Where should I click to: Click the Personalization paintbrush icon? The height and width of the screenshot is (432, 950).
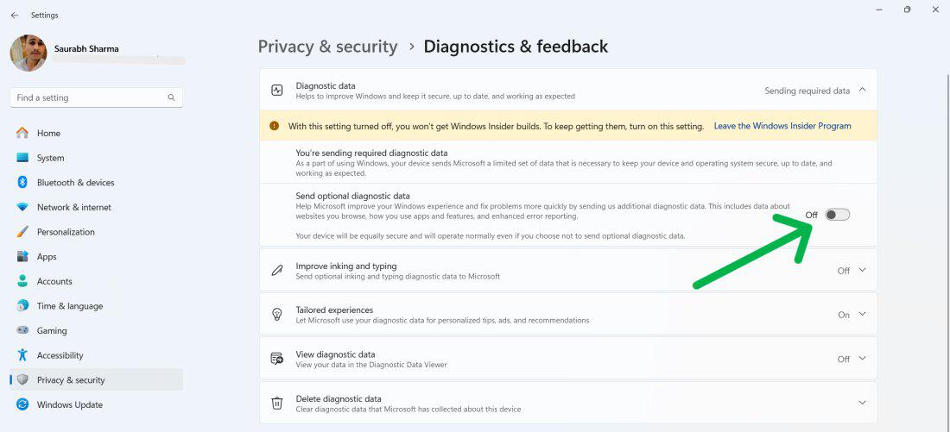[22, 232]
